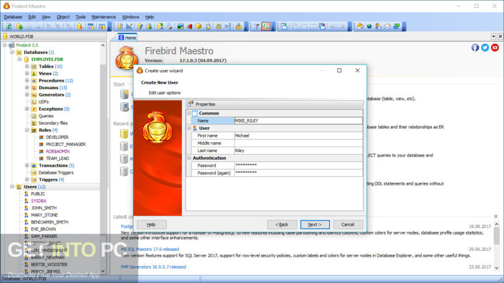Click the Password (again) field
The width and height of the screenshot is (504, 283).
click(x=298, y=173)
